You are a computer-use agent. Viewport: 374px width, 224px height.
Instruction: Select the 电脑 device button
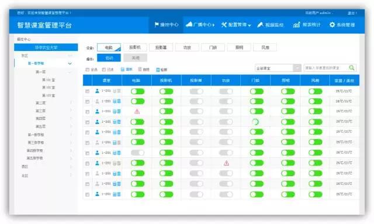[x=109, y=47]
